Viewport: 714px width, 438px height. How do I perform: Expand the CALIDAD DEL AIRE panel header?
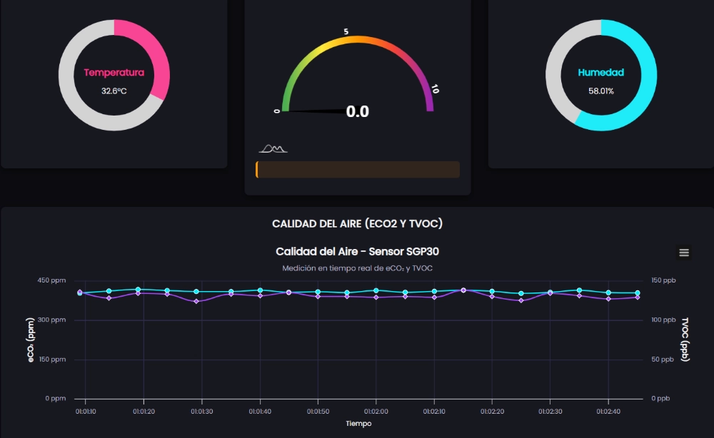pyautogui.click(x=357, y=223)
